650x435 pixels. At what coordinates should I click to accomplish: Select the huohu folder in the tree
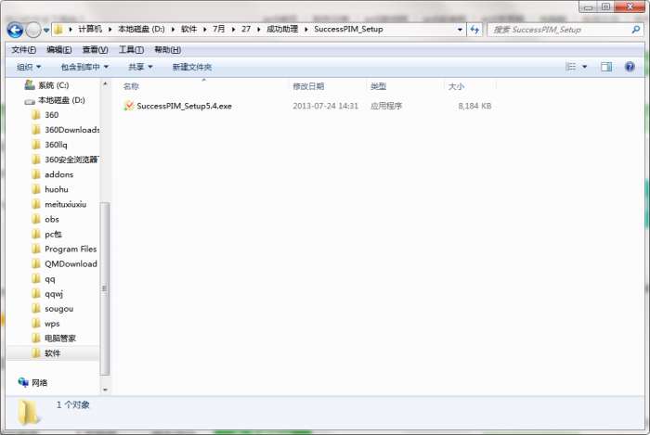[57, 189]
